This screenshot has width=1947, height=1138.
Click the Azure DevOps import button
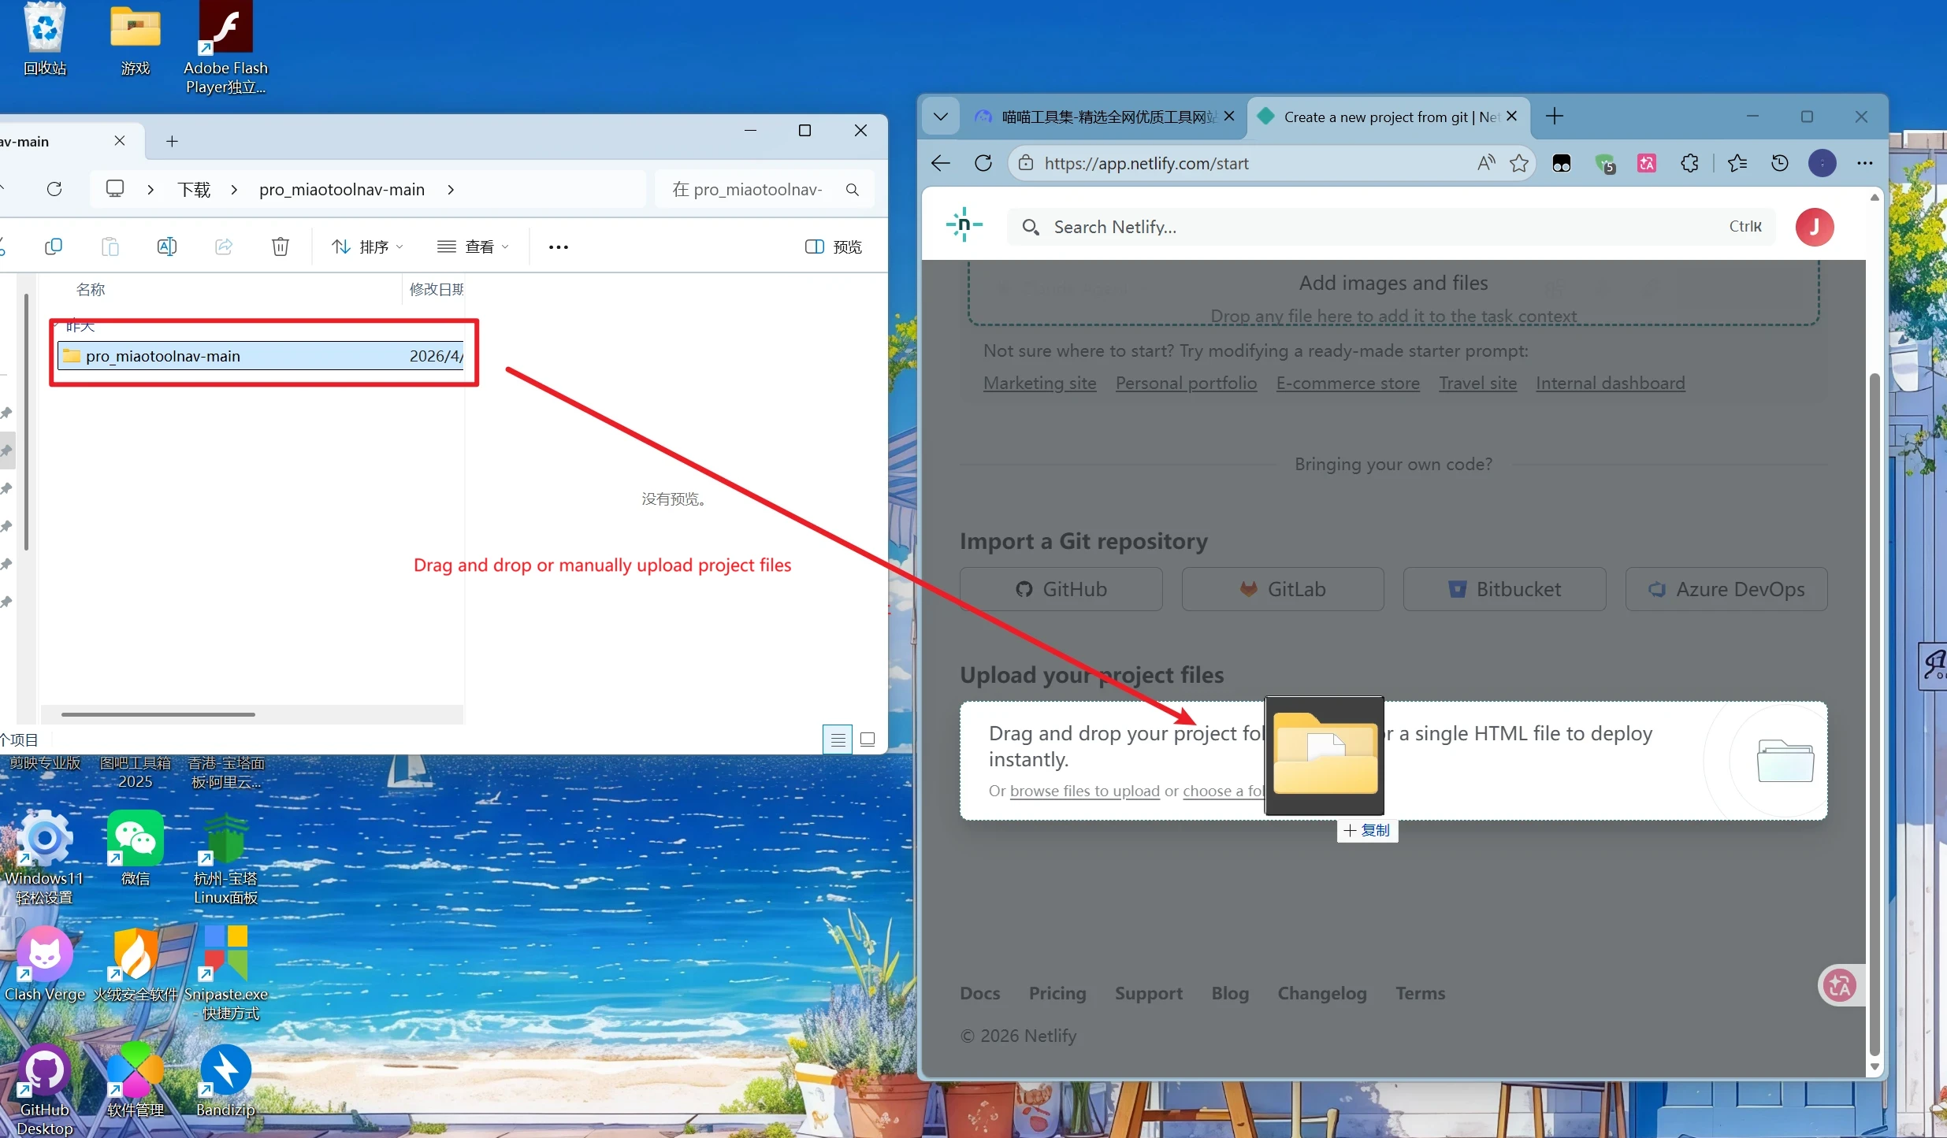coord(1726,589)
